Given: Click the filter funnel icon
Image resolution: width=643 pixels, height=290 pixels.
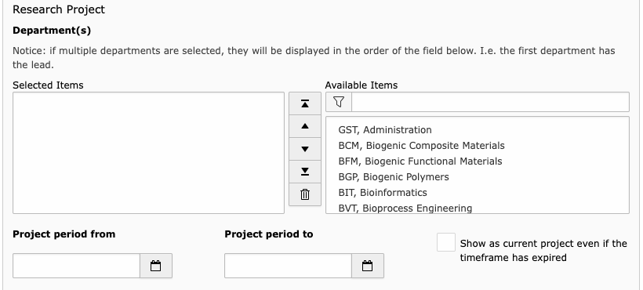Looking at the screenshot, I should 339,102.
